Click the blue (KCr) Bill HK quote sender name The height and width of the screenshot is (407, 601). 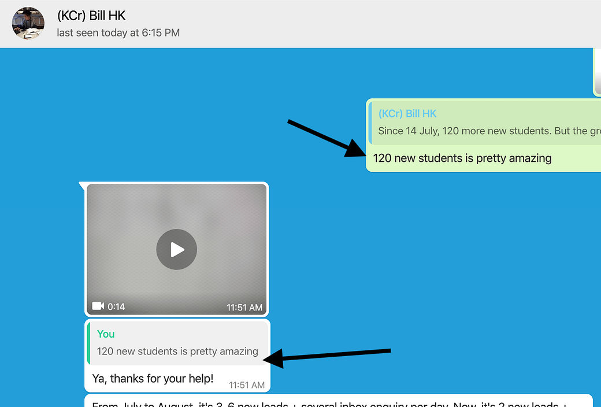[x=407, y=113]
